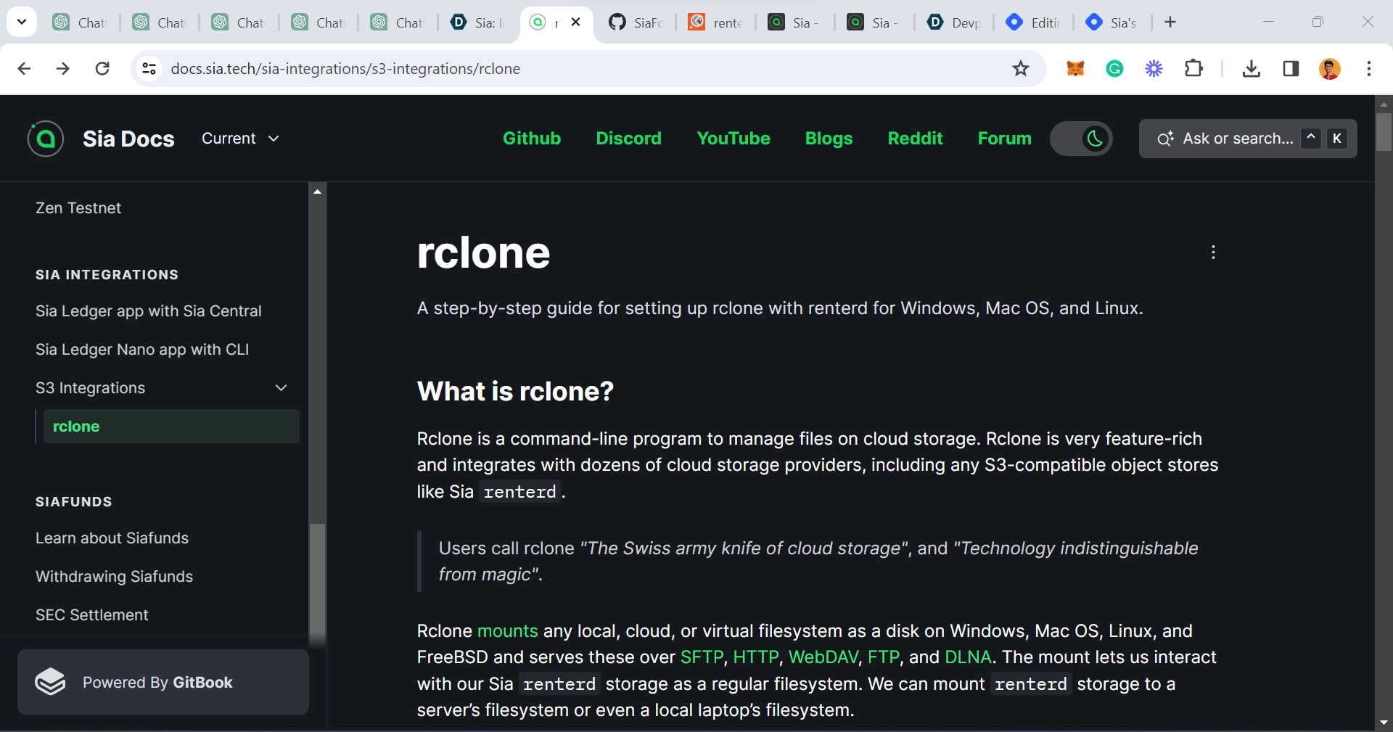Open the Blogs navigation link
1393x732 pixels.
(829, 139)
